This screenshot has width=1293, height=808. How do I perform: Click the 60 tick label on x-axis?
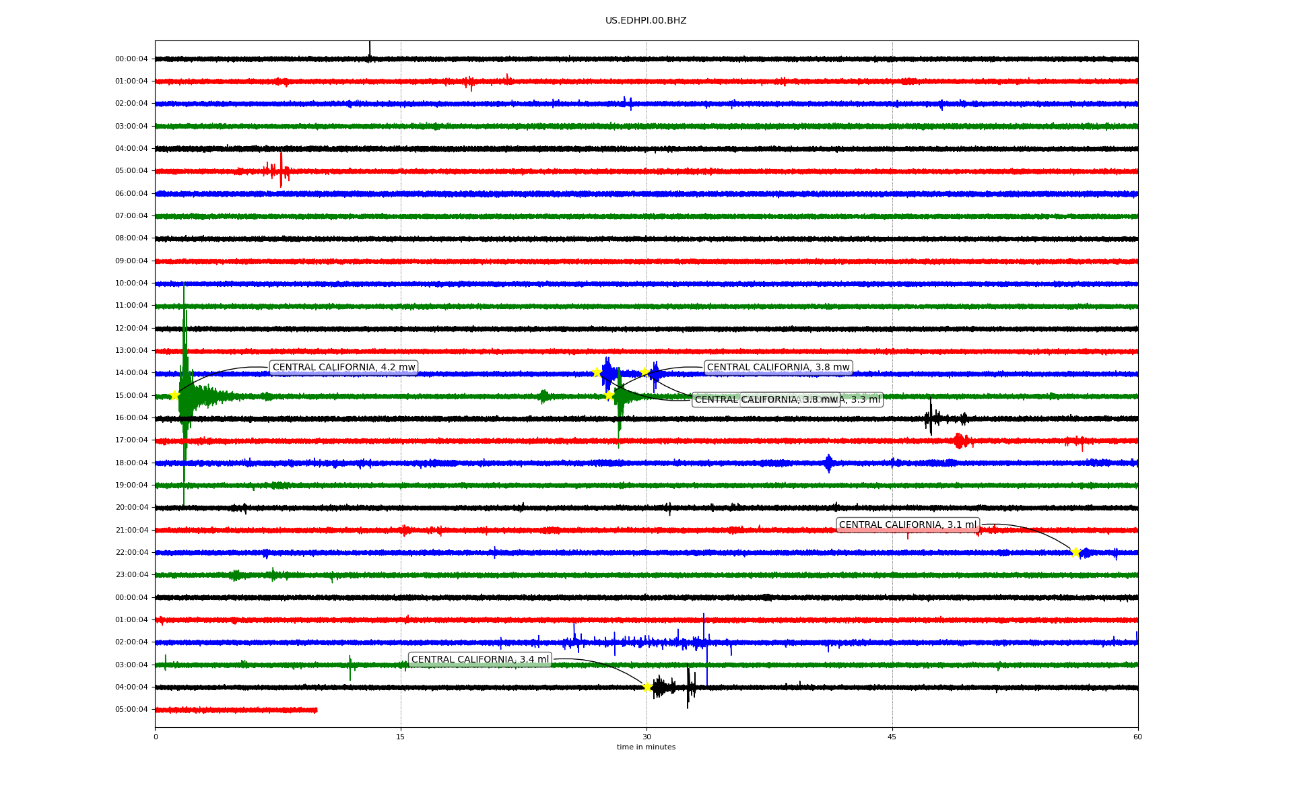tap(1137, 737)
